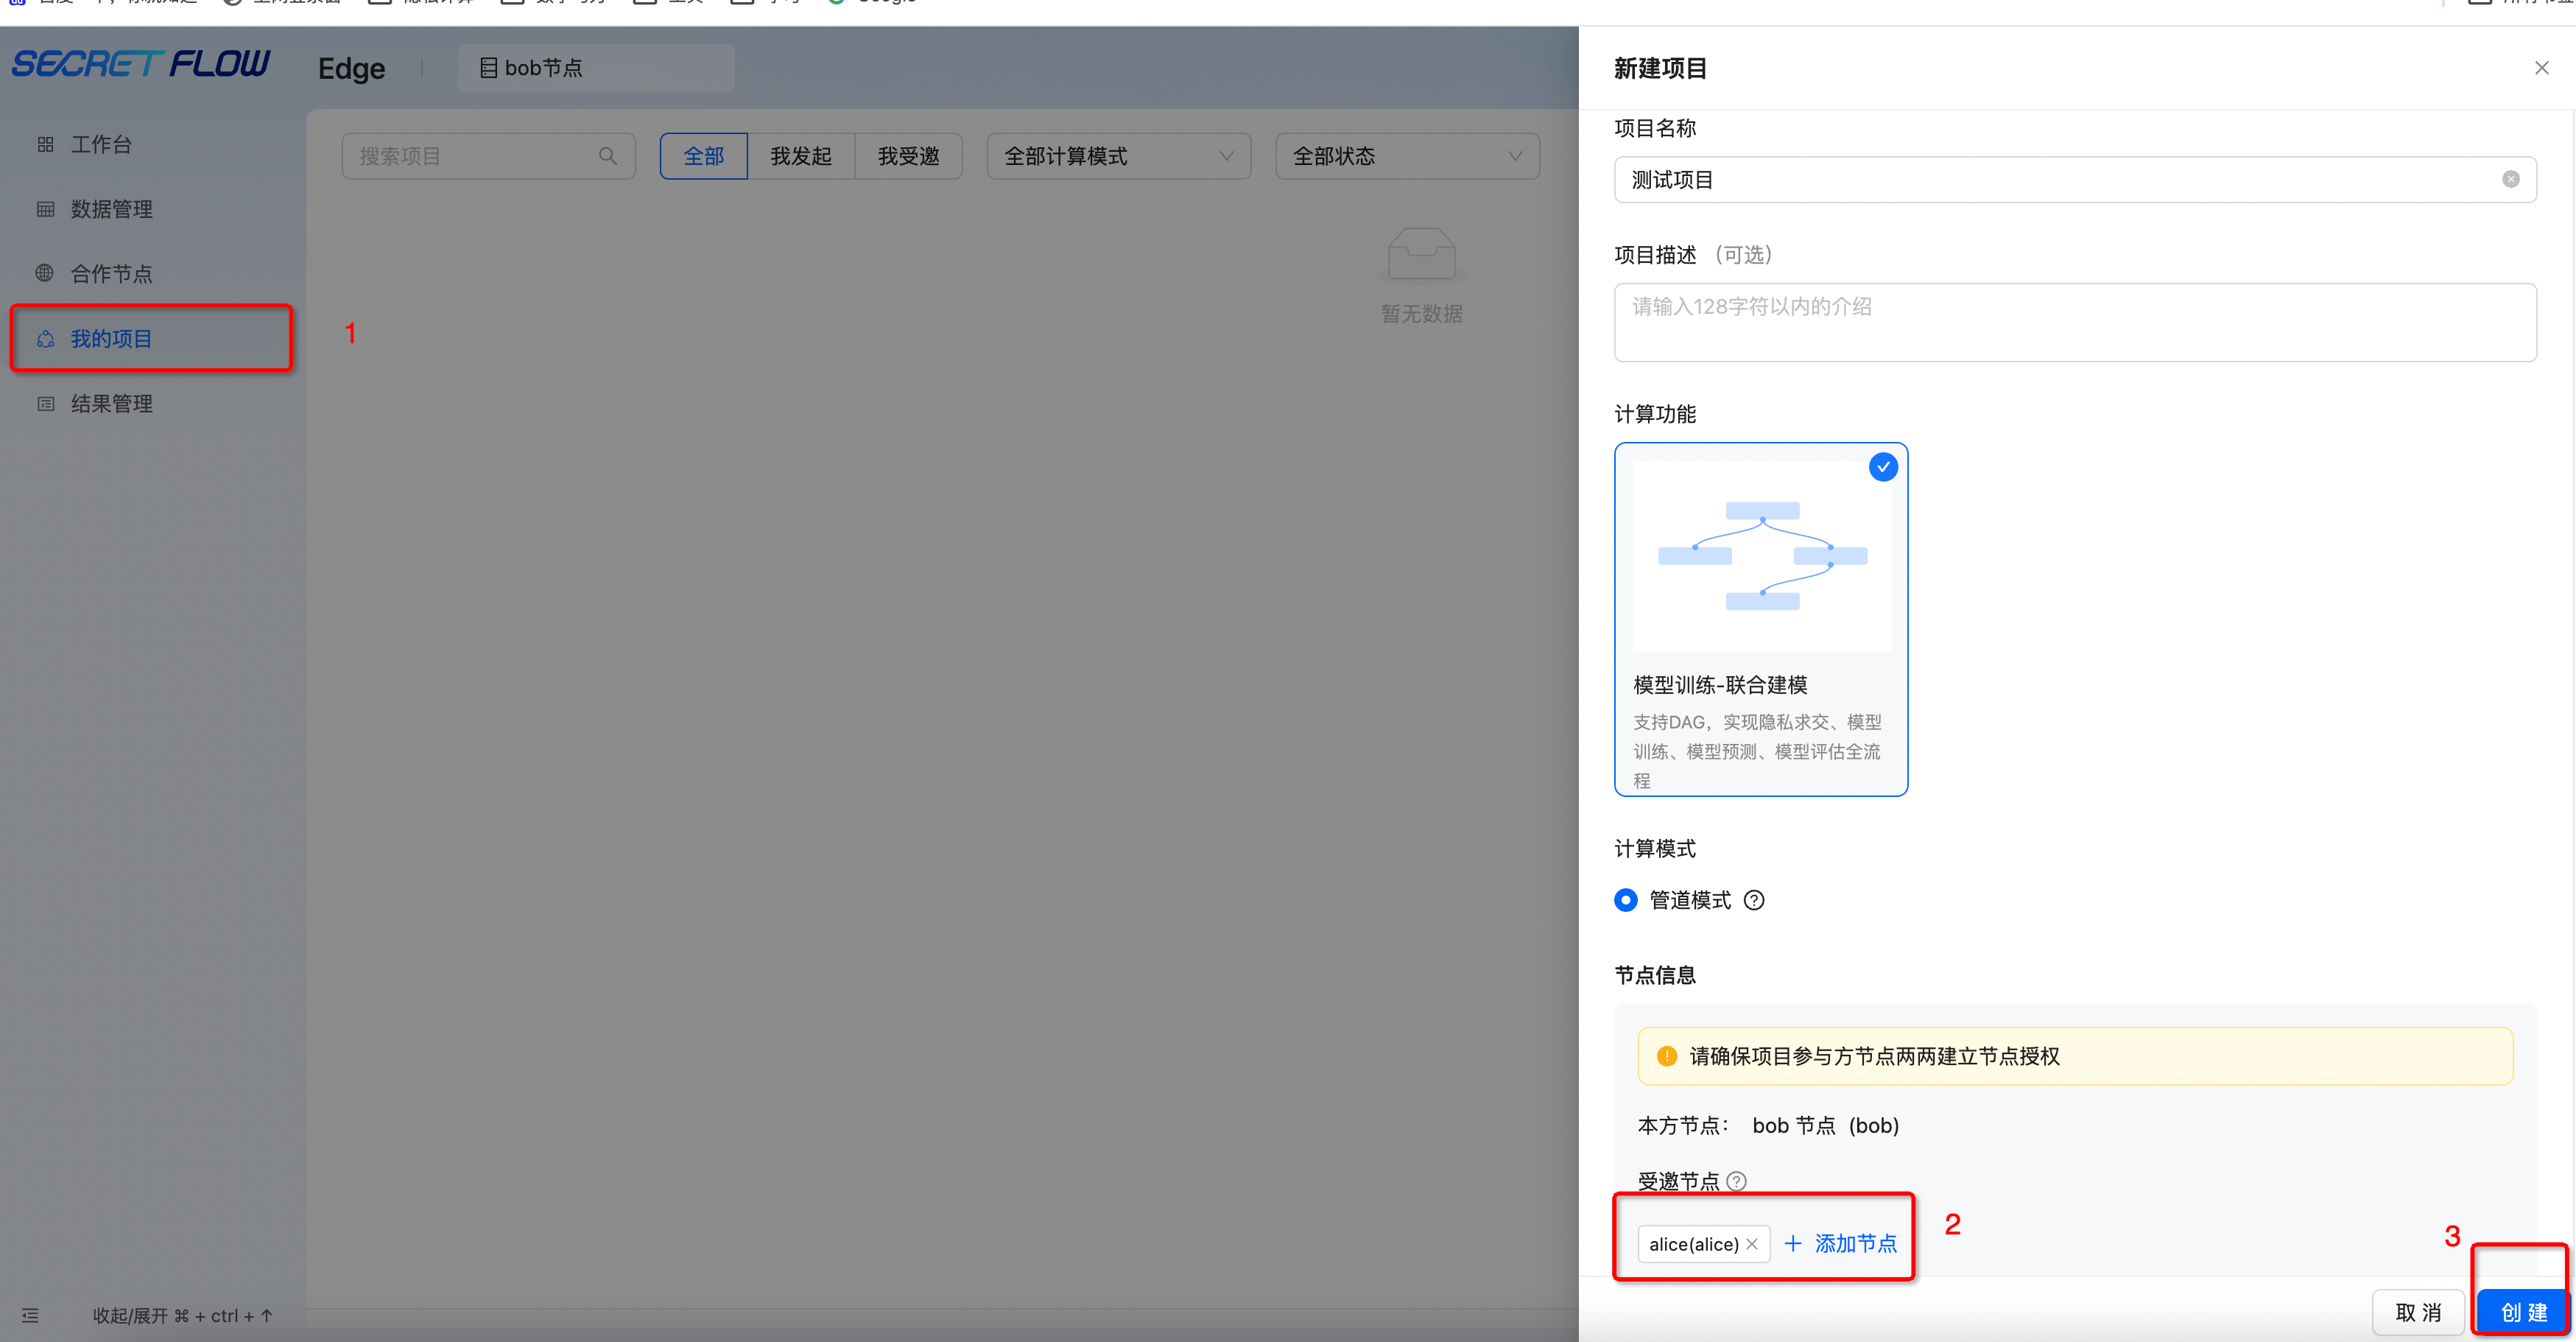Click the 项目描述 textarea
The width and height of the screenshot is (2576, 1342).
pos(2074,322)
